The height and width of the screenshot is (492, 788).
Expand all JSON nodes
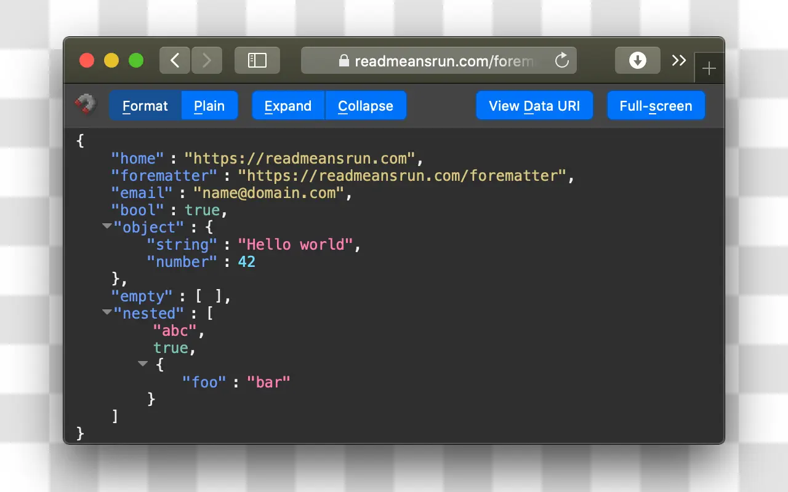(x=288, y=106)
